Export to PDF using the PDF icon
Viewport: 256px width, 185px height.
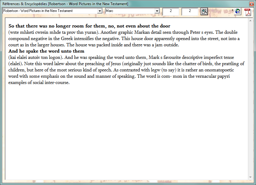pos(248,12)
